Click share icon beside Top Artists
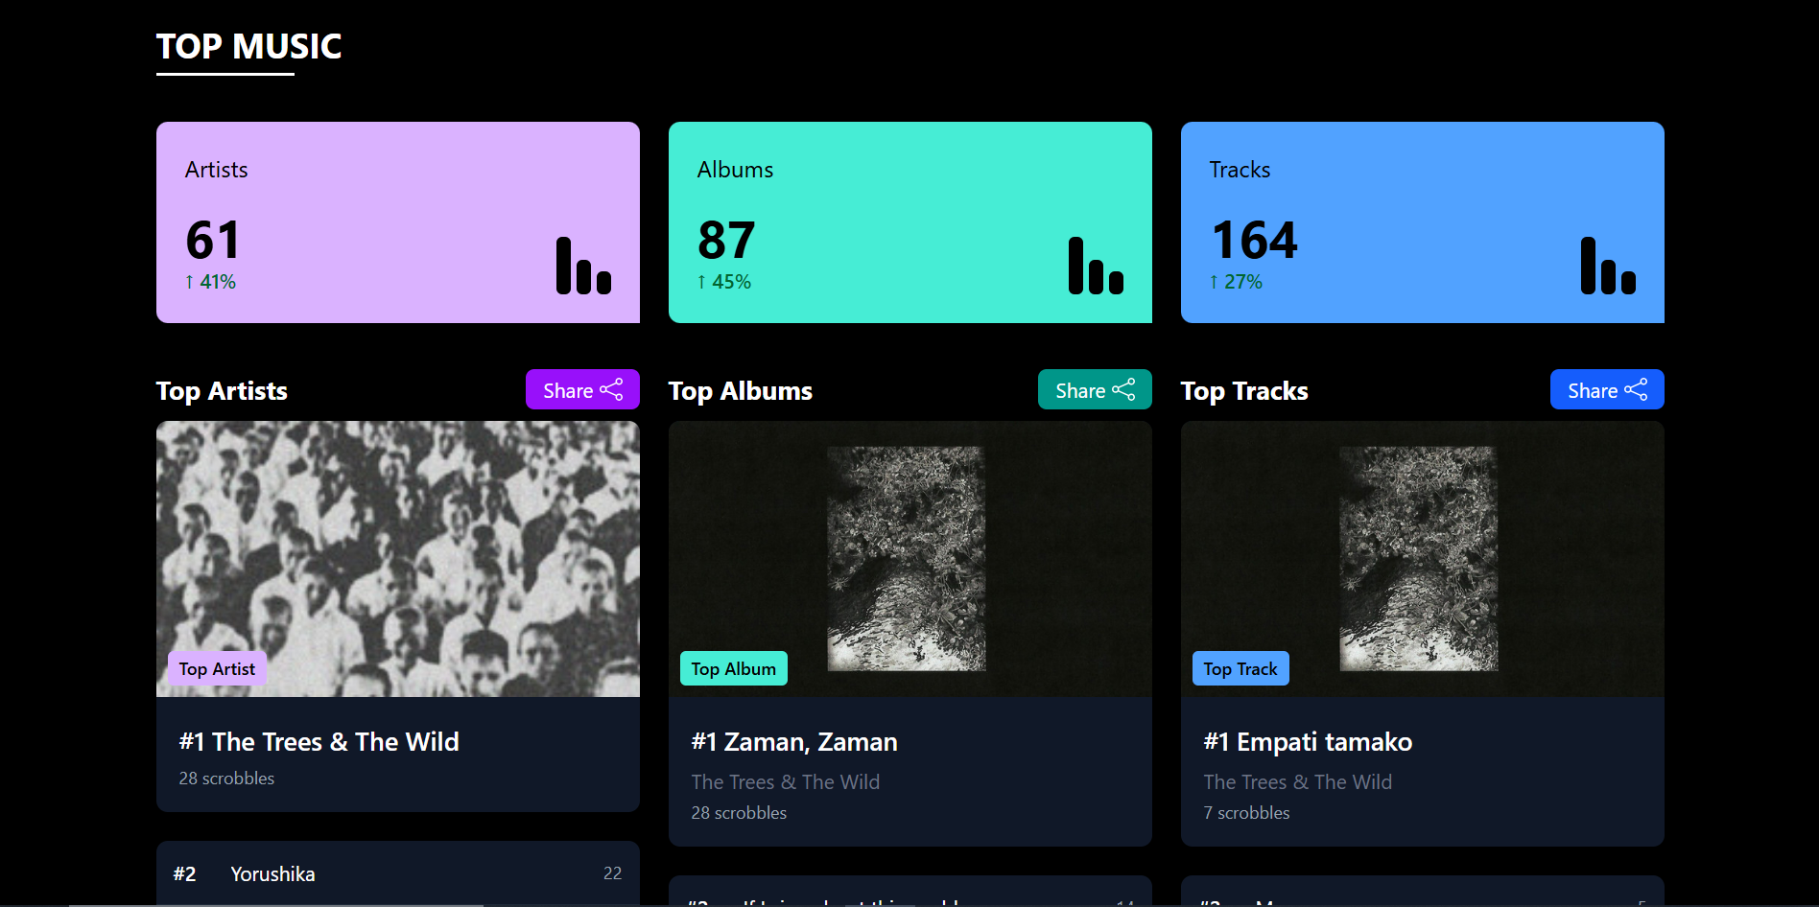1819x907 pixels. 611,389
